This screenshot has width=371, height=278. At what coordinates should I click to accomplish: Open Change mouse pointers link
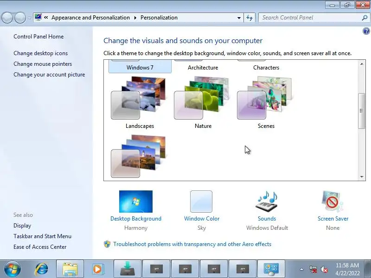pos(43,64)
